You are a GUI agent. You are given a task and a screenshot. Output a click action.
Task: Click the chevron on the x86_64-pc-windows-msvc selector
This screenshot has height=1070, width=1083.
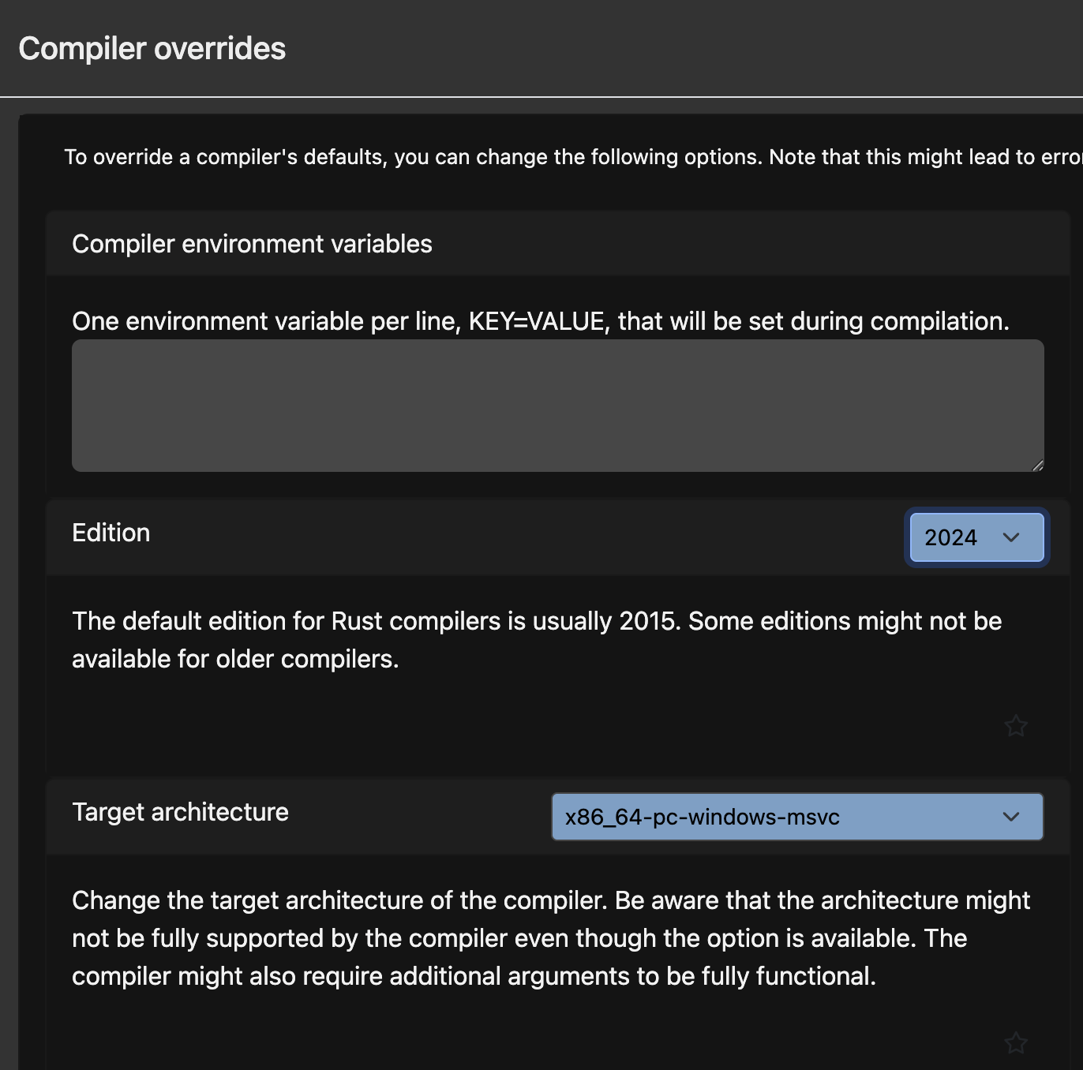click(x=1011, y=817)
